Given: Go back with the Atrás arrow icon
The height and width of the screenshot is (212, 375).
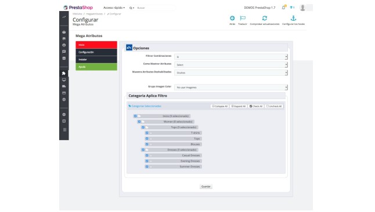Looking at the screenshot, I should click(232, 18).
